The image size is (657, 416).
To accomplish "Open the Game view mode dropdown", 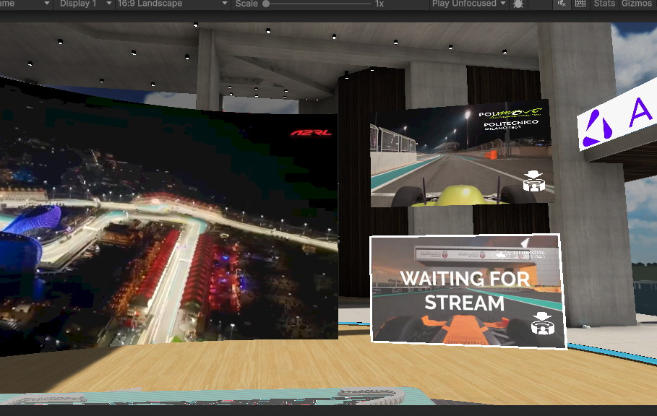I will pyautogui.click(x=25, y=4).
